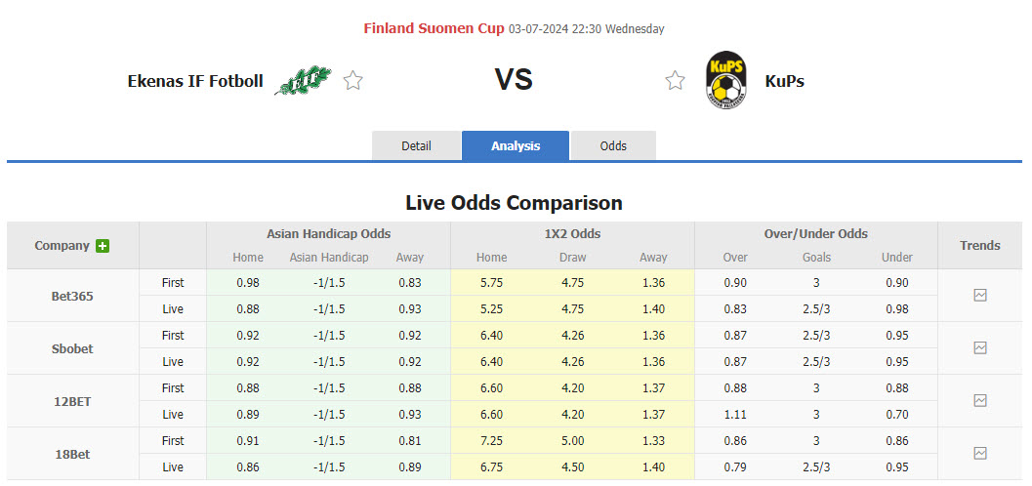Click the KuPs team name
The height and width of the screenshot is (486, 1032).
click(785, 81)
